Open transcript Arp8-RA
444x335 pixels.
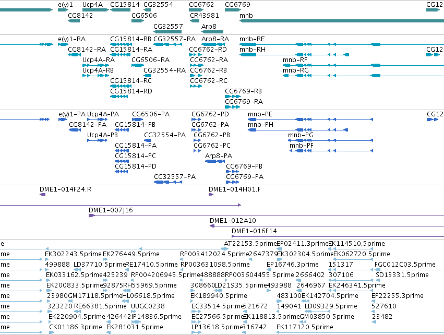tap(213, 44)
